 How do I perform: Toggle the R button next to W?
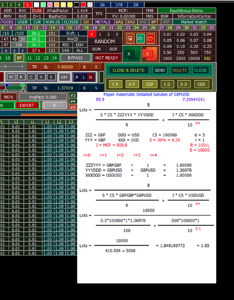tap(21, 77)
